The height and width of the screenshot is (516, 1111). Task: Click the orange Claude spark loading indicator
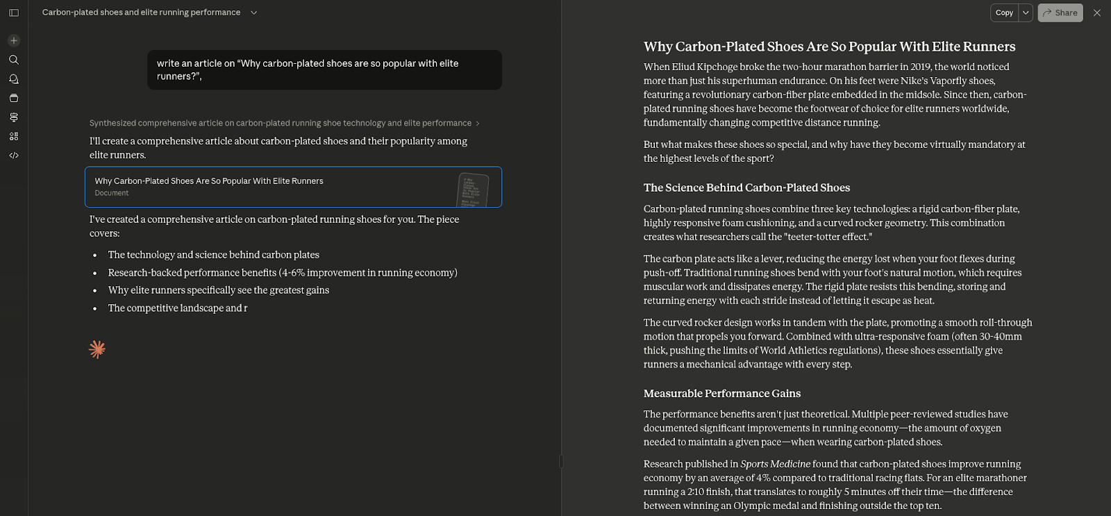pyautogui.click(x=97, y=349)
